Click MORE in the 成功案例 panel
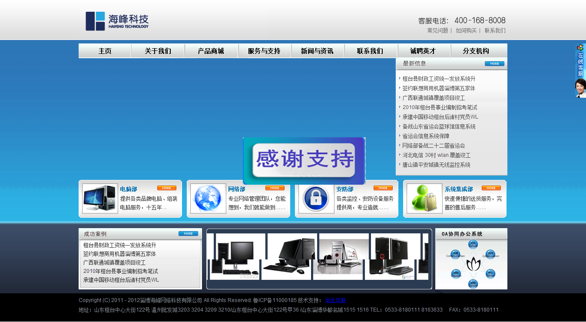The width and height of the screenshot is (586, 322). tap(188, 234)
